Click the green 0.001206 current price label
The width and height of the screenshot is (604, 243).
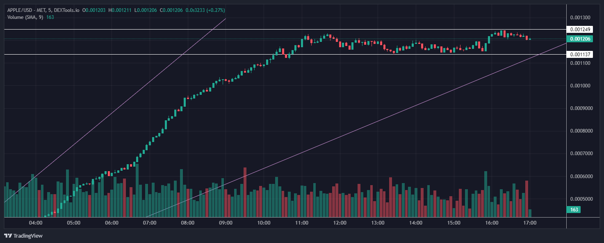580,39
